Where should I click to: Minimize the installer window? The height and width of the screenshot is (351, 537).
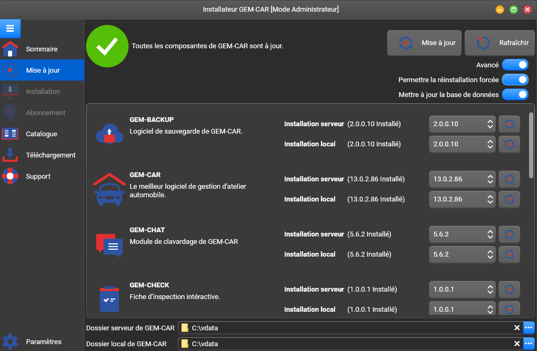point(500,10)
